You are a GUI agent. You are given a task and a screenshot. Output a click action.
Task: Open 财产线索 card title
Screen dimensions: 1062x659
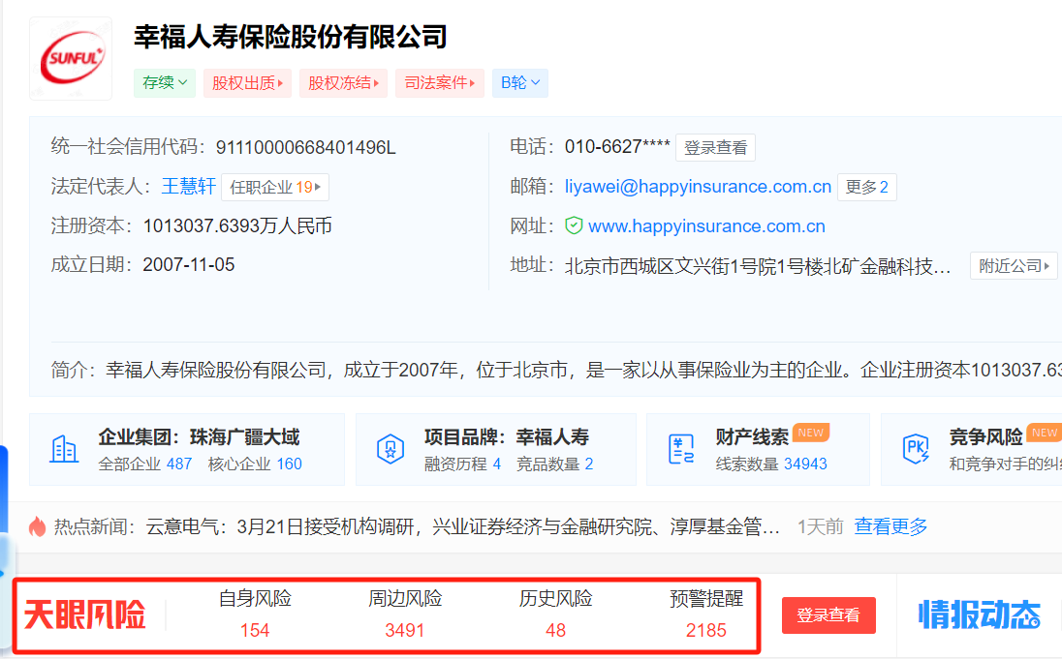click(752, 437)
